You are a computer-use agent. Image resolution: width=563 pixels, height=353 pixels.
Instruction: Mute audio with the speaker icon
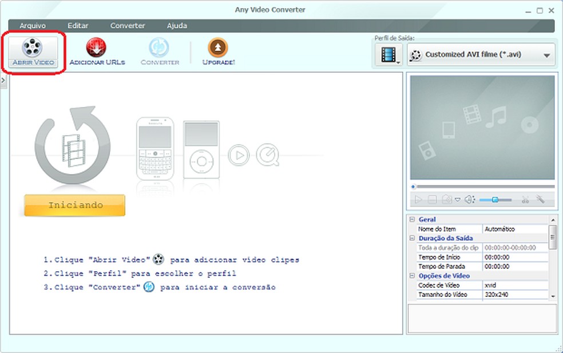click(469, 199)
